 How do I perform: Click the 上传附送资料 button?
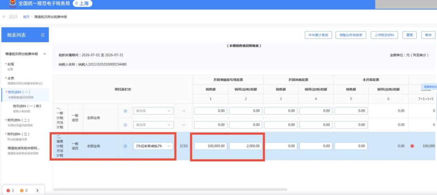tap(384, 35)
